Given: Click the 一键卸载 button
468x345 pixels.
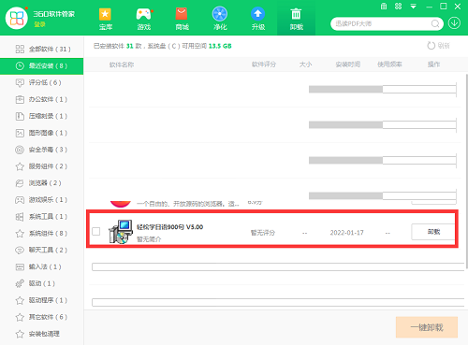Looking at the screenshot, I should click(x=427, y=327).
